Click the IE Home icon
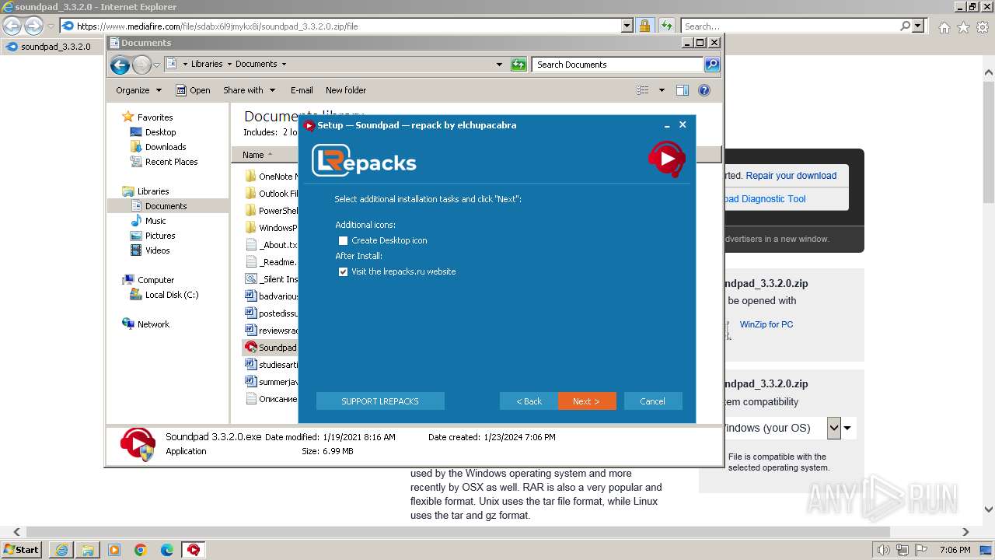995x560 pixels. (944, 27)
